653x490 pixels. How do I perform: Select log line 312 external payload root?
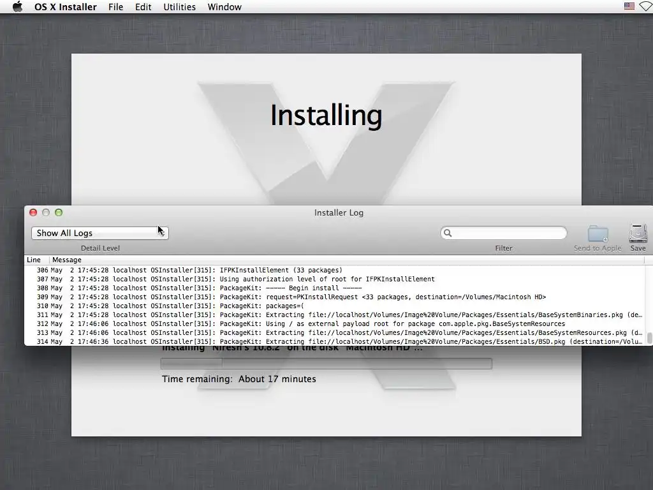pos(335,323)
